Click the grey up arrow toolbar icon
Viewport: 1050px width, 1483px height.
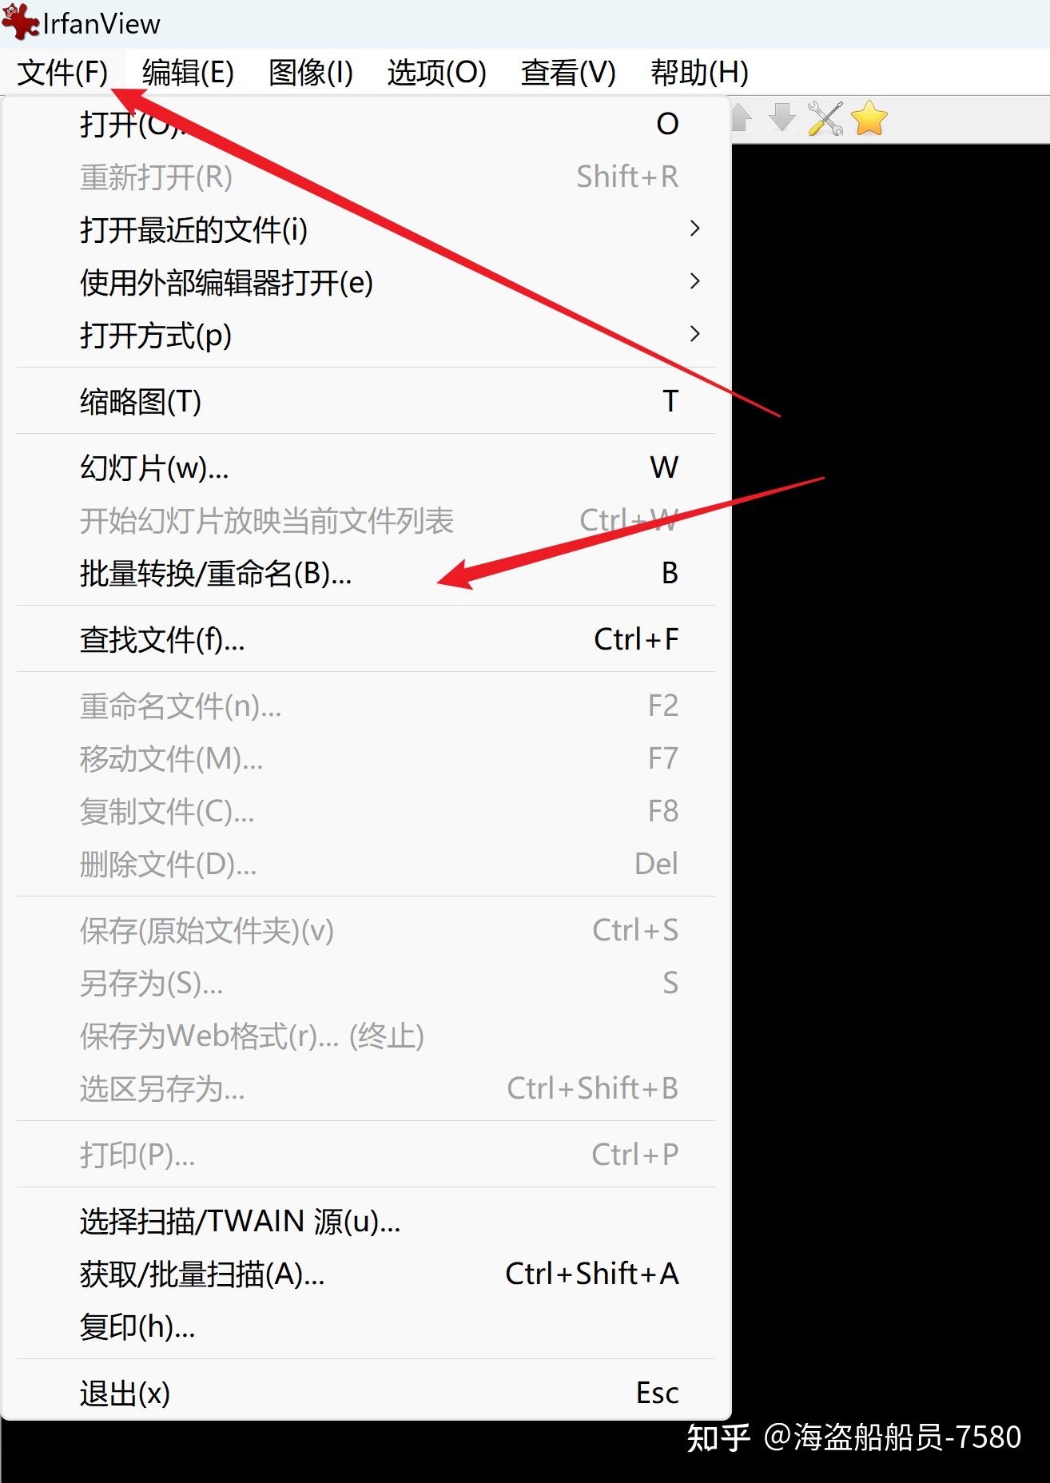click(x=741, y=117)
